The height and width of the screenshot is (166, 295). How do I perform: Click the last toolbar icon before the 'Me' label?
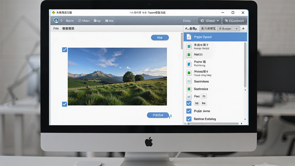[x=107, y=21]
